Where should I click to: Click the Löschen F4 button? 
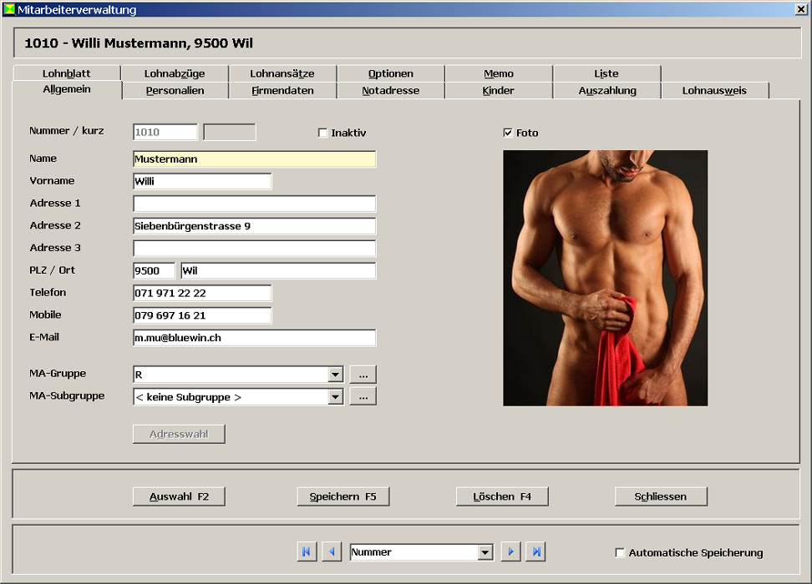click(x=502, y=496)
